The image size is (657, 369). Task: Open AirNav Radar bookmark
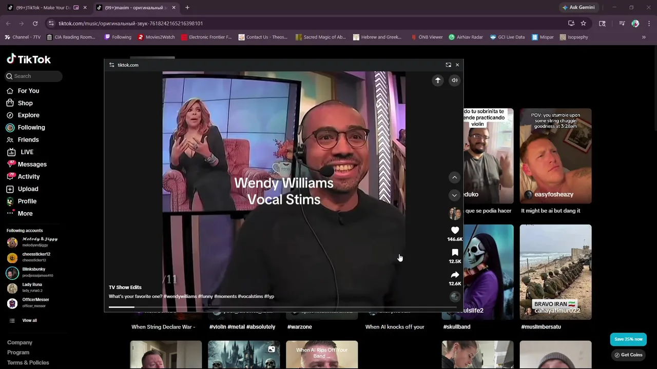click(466, 37)
